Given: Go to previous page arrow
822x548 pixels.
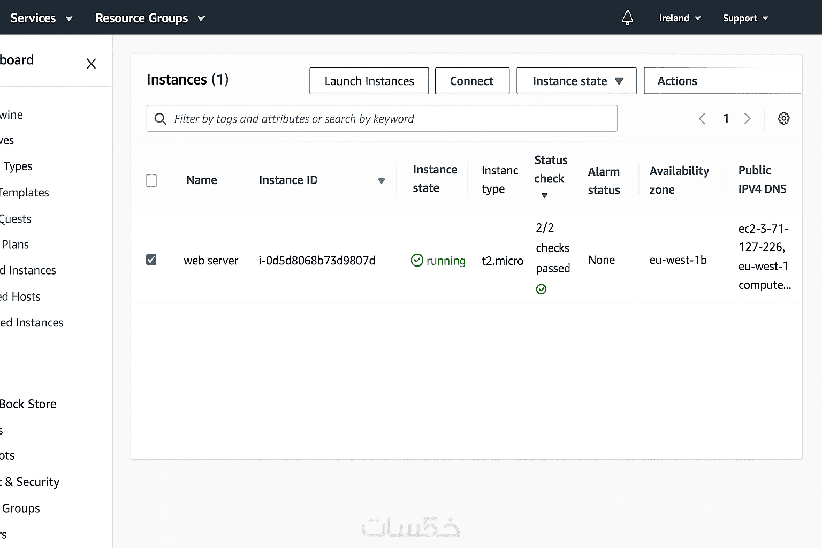Looking at the screenshot, I should 702,118.
